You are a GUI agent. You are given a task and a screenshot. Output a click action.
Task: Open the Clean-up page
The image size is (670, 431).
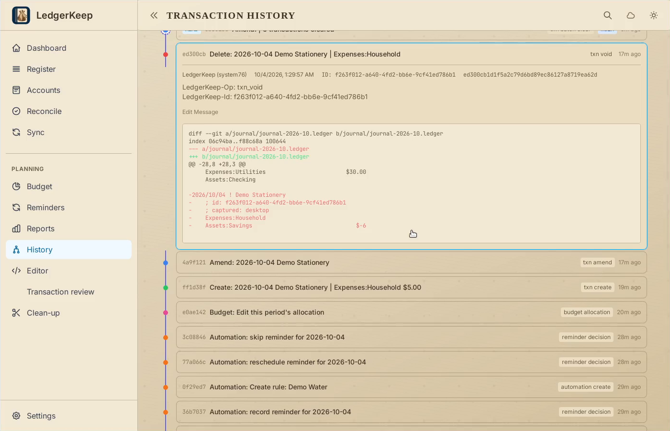pos(68,313)
